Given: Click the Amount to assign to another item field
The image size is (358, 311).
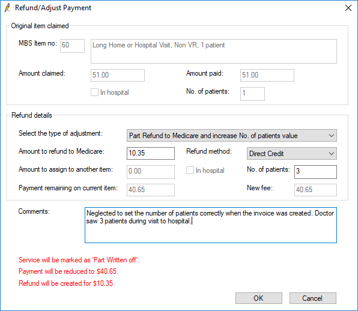Looking at the screenshot, I should (x=151, y=172).
